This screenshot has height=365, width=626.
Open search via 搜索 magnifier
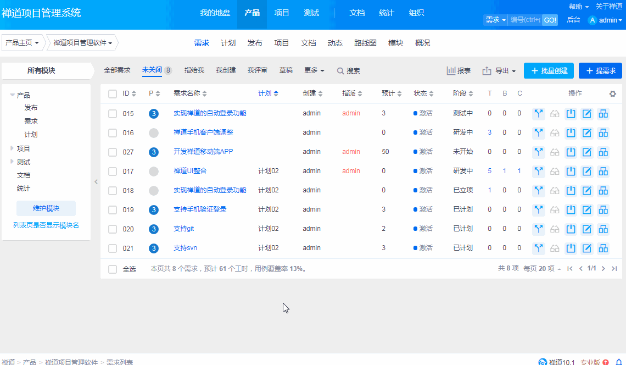tap(340, 71)
